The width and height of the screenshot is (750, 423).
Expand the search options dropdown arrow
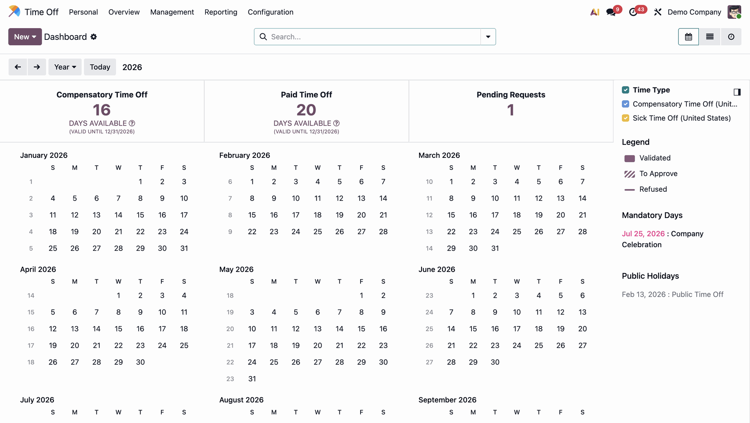488,37
